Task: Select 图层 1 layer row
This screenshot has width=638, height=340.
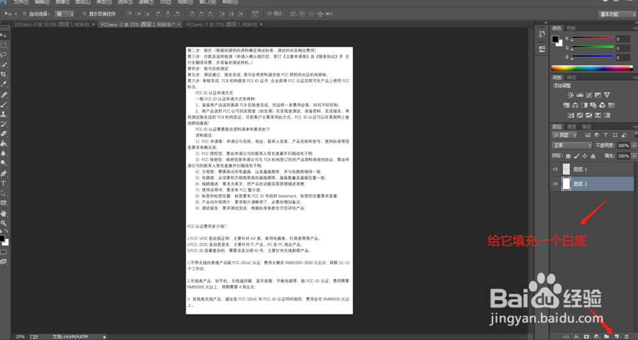Action: point(593,169)
